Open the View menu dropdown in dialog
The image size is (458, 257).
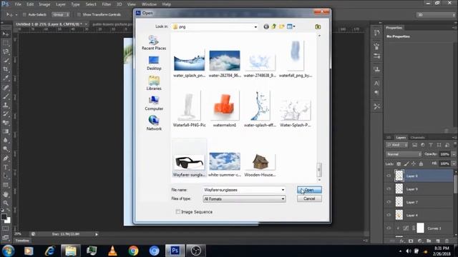[291, 26]
